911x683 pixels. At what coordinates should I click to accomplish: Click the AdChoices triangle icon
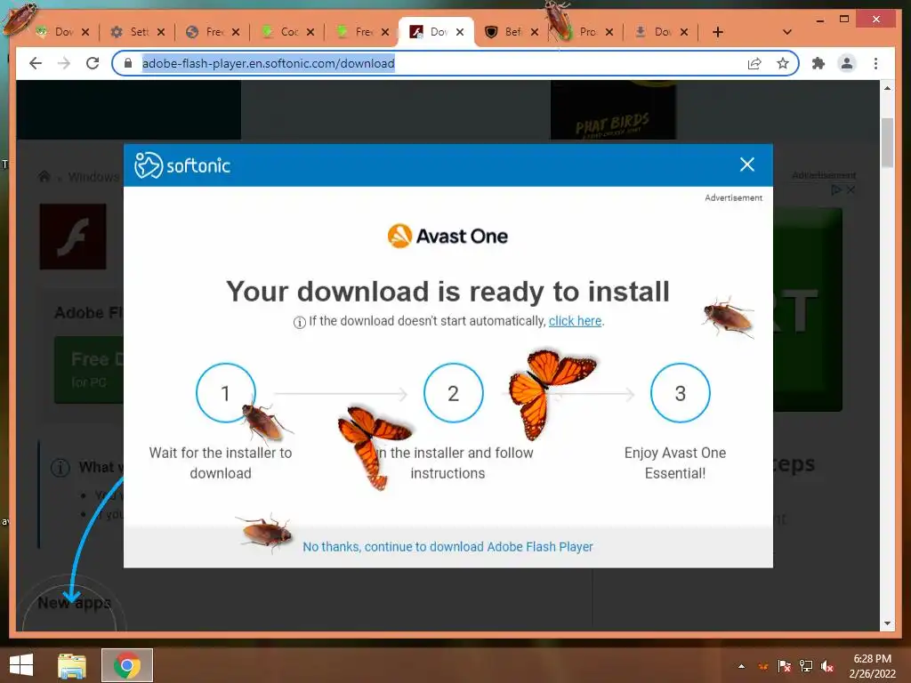click(x=836, y=190)
